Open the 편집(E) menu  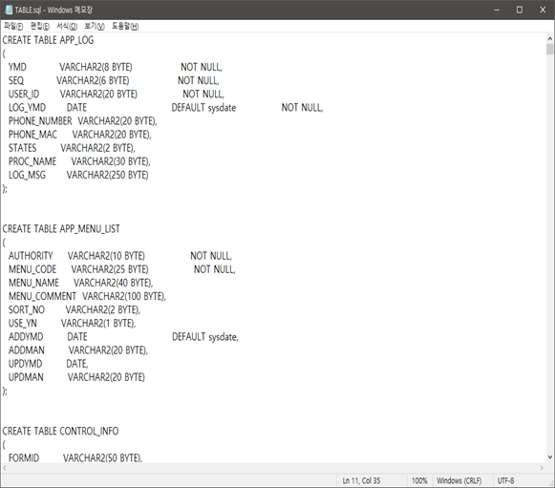(40, 26)
